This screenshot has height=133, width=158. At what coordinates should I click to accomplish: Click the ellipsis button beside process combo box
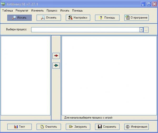point(146,30)
